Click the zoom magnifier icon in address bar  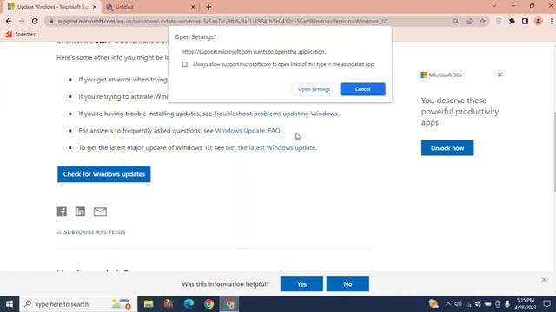pyautogui.click(x=455, y=21)
